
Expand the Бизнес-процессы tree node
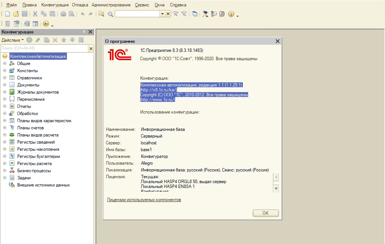(x=5, y=170)
